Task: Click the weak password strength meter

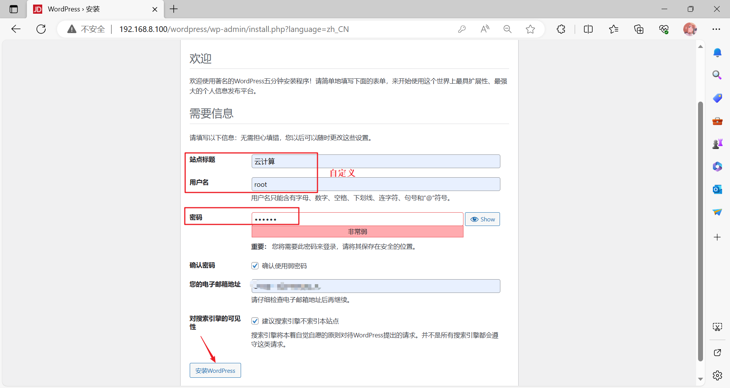Action: [357, 232]
